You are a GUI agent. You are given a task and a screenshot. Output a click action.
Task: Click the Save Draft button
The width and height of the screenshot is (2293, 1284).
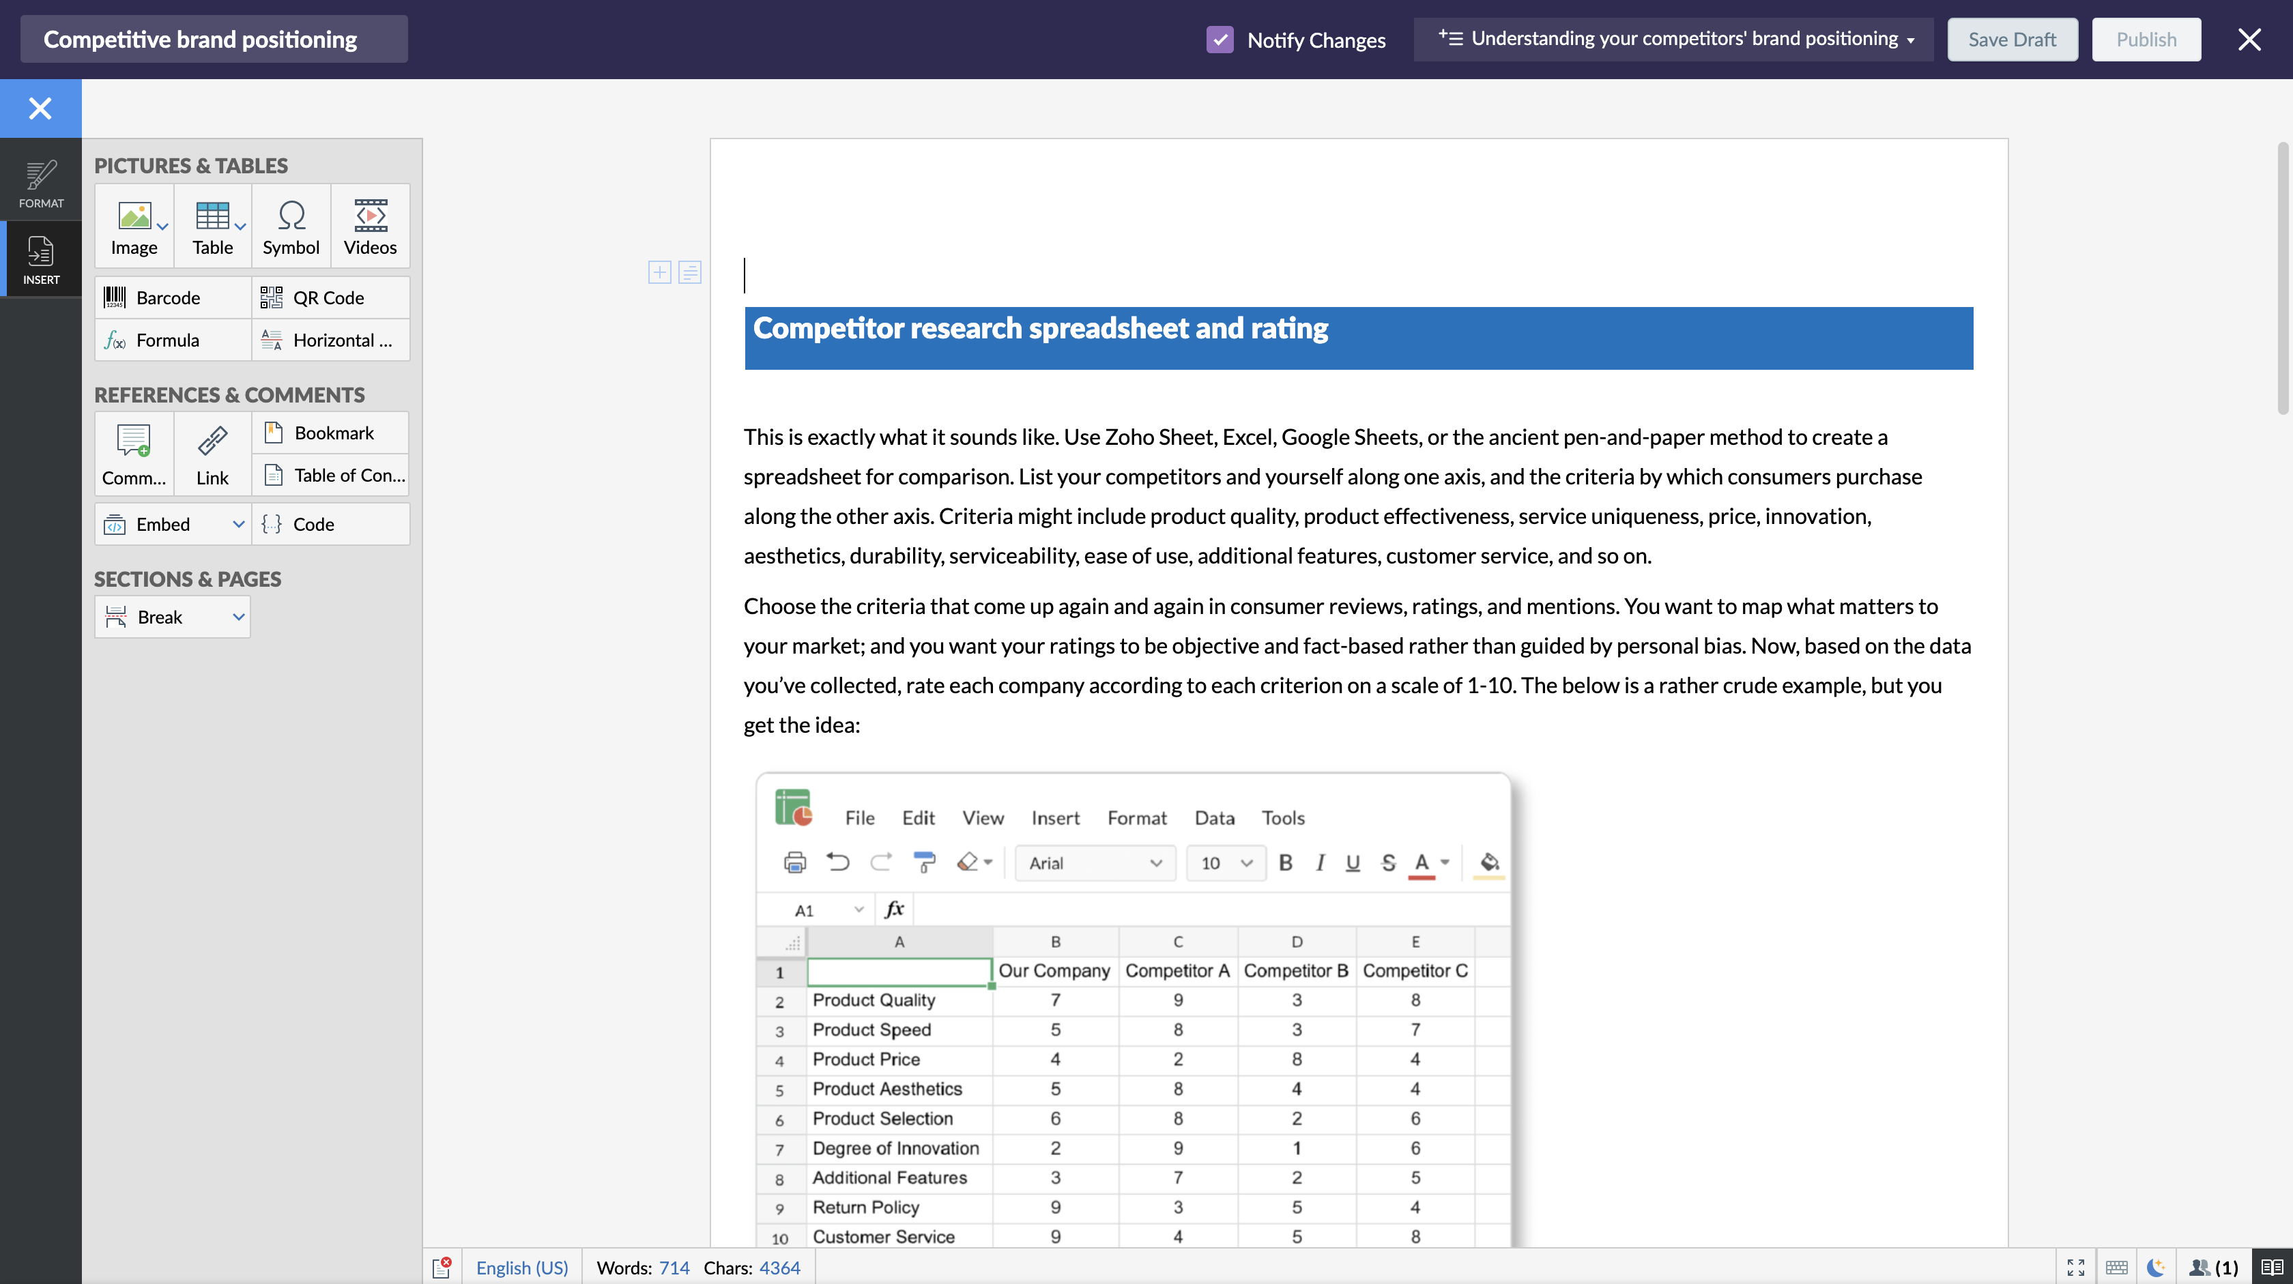coord(2012,40)
